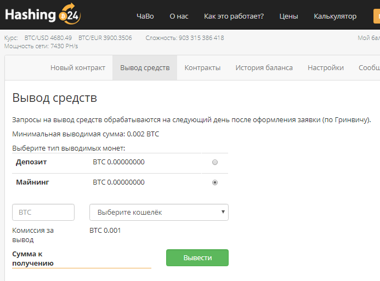Switch to the Контракты tab
380x281 pixels.
(202, 68)
